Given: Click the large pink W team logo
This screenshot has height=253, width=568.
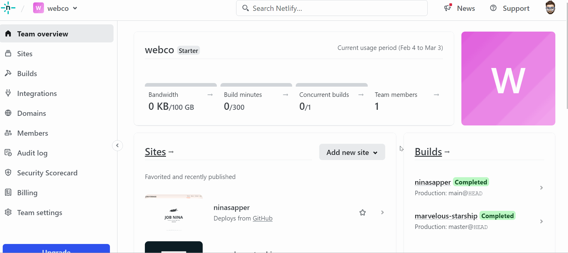Looking at the screenshot, I should [508, 79].
